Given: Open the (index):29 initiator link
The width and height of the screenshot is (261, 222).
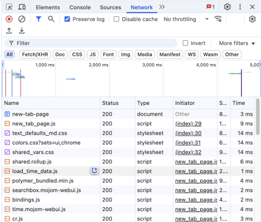Looking at the screenshot, I should tap(188, 124).
